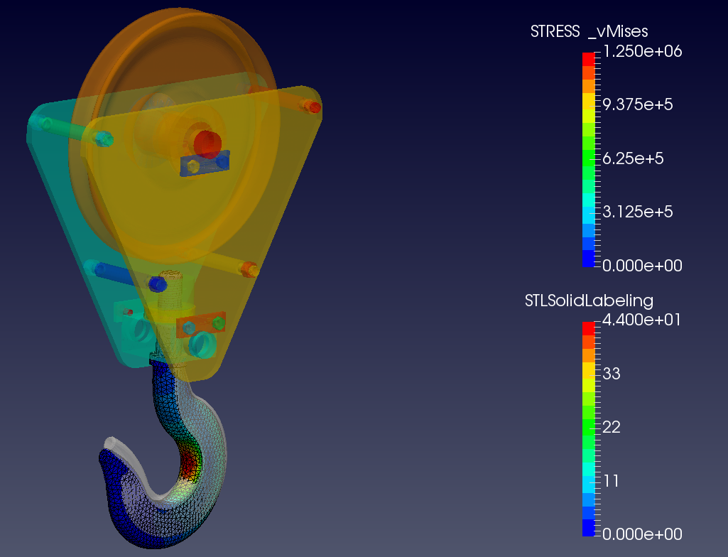Viewport: 728px width, 557px height.
Task: Click the STRESS _vMises legend title
Action: 589,31
